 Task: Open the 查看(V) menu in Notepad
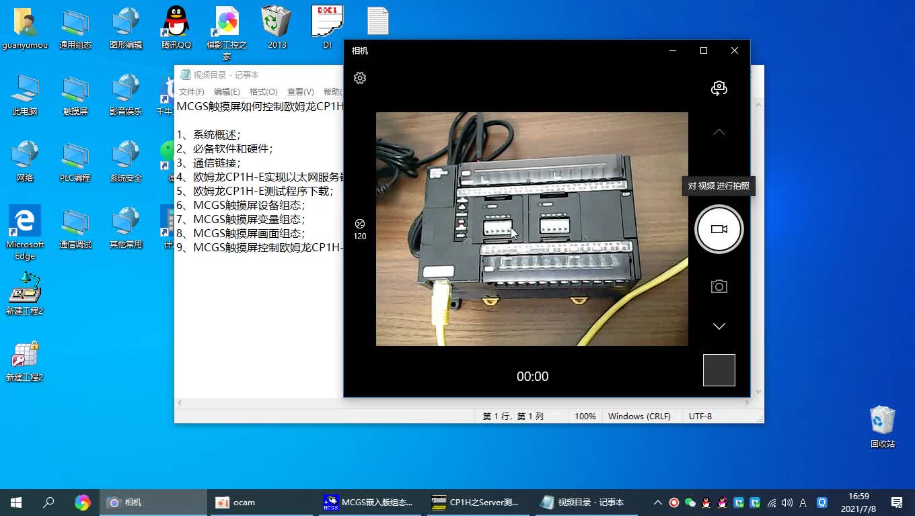click(x=300, y=92)
